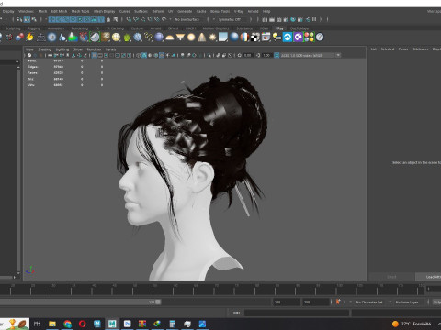Viewport: 441px width, 330px height.
Task: Create a V-Ray dome light from shelf
Action: tap(170, 38)
